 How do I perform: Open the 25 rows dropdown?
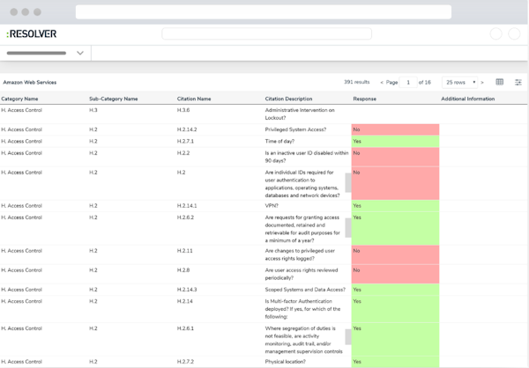tap(460, 82)
